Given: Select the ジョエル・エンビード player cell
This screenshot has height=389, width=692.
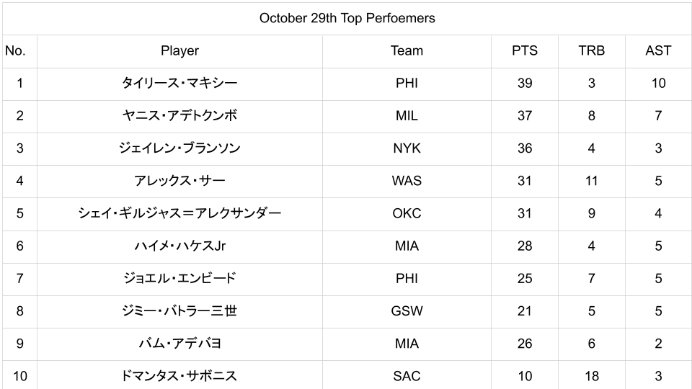Looking at the screenshot, I should [179, 278].
